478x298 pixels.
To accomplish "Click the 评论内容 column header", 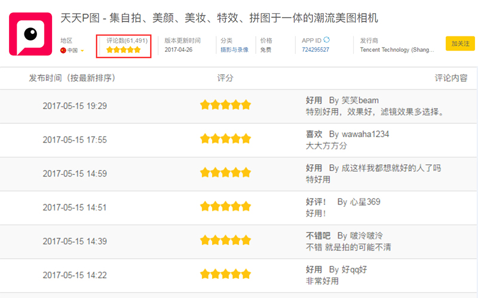I will [x=451, y=78].
